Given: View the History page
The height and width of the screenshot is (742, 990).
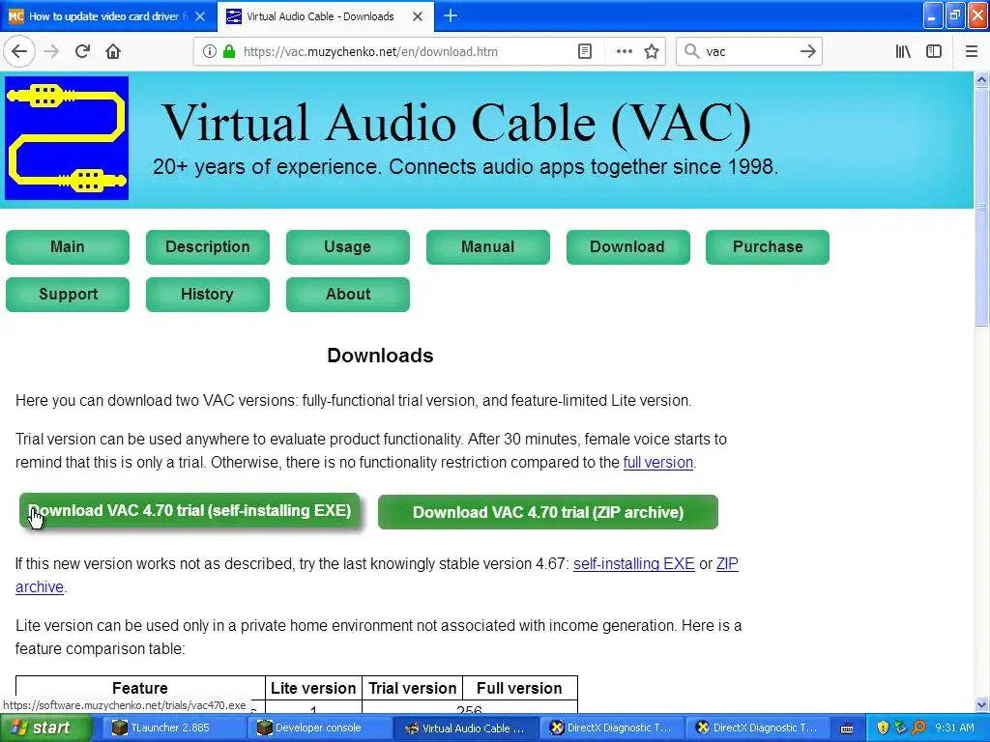Looking at the screenshot, I should coord(208,294).
